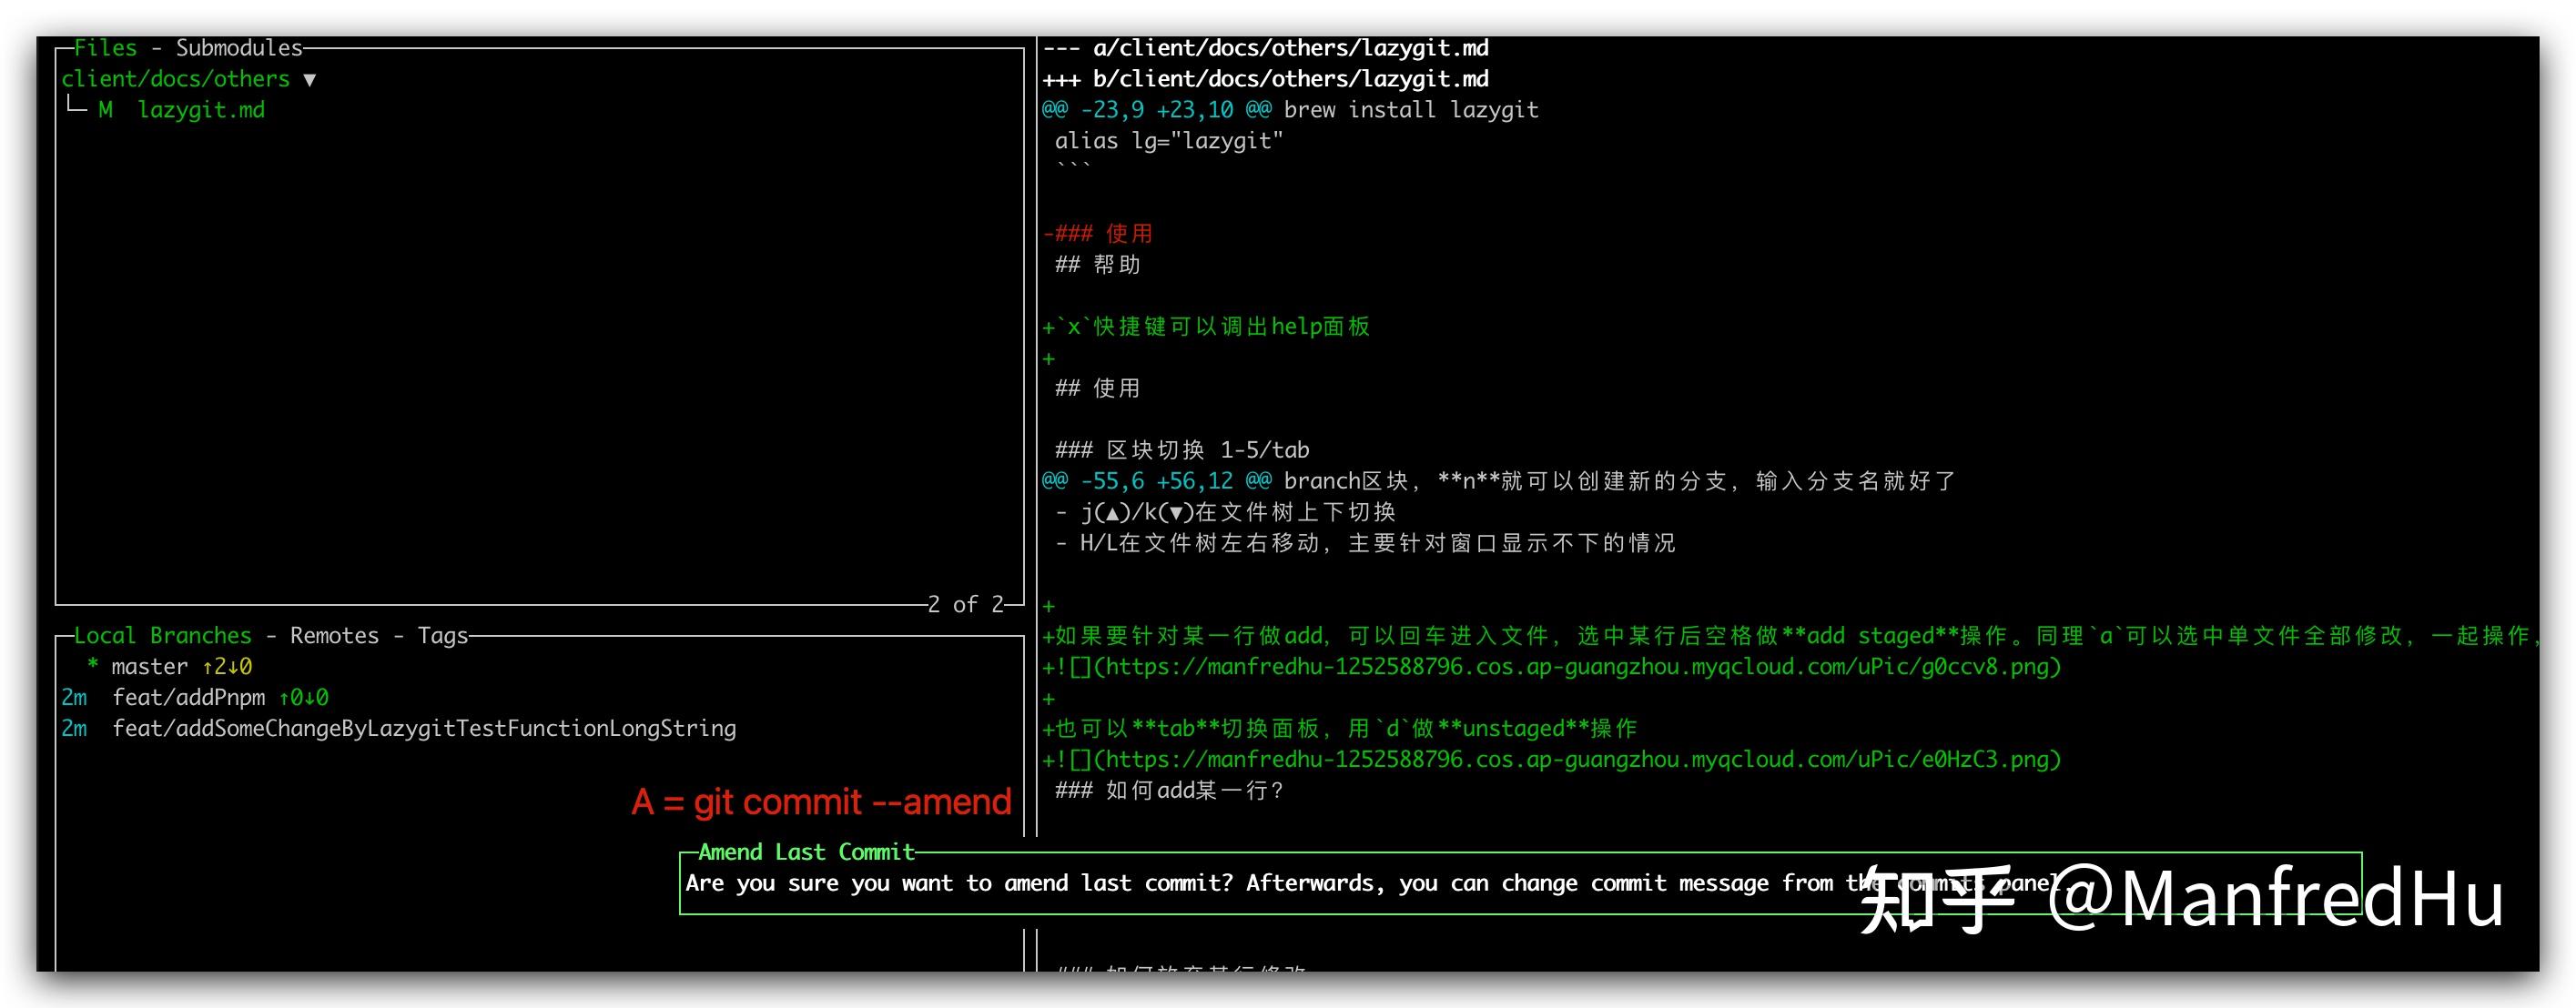2576x1008 pixels.
Task: Click the asterisk current-branch marker
Action: [92, 666]
